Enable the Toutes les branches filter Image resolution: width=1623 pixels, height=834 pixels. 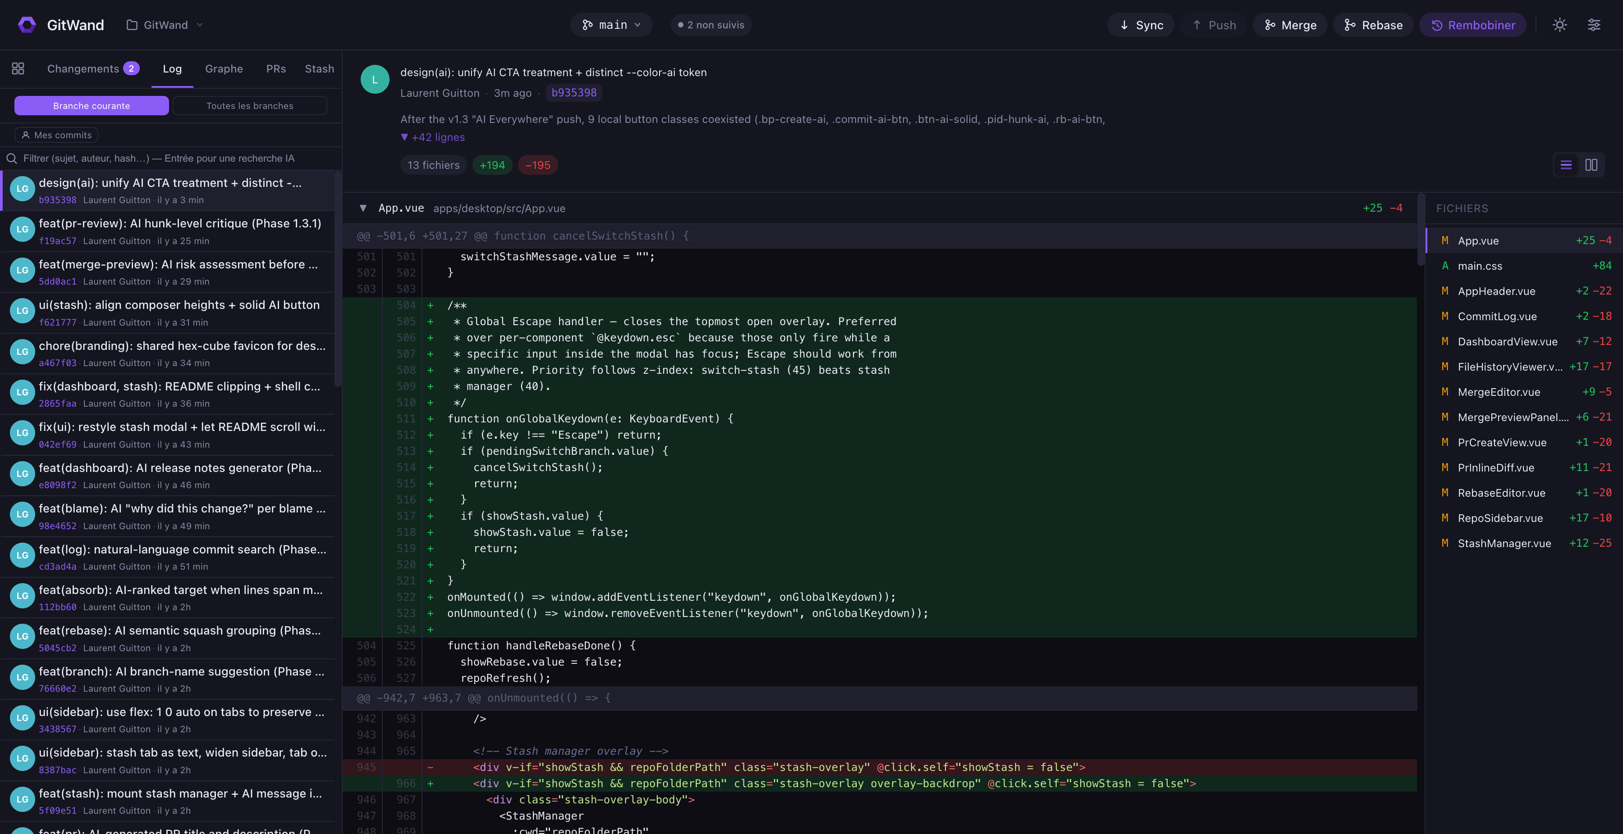249,105
